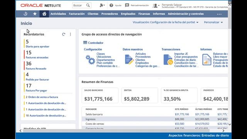Click the left arrow of the horizontal scrollbar
The height and width of the screenshot is (139, 247).
(x=20, y=131)
